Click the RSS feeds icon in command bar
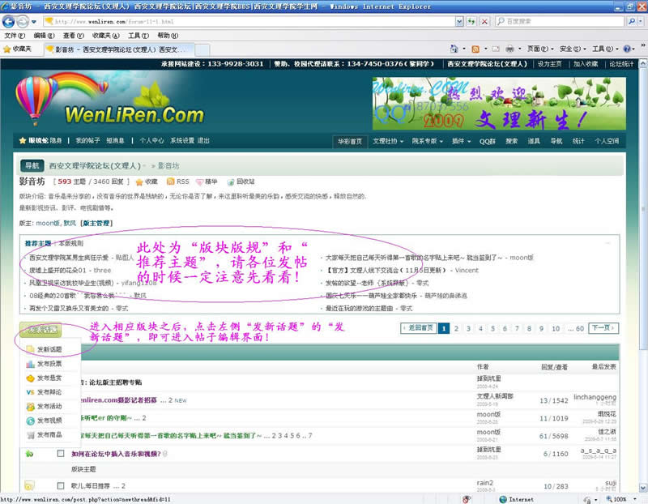 coord(475,49)
